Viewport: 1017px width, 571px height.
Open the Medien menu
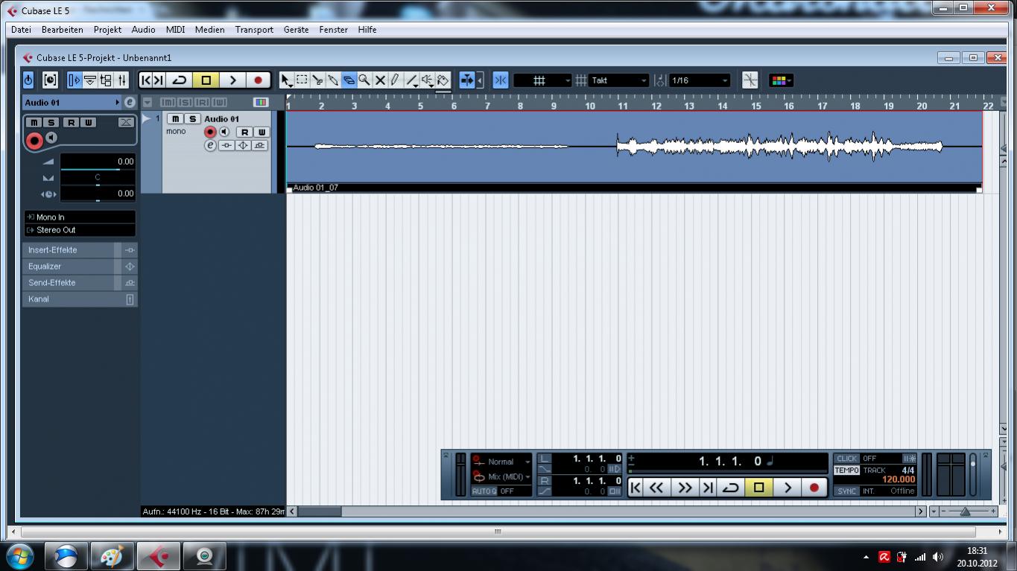point(209,30)
